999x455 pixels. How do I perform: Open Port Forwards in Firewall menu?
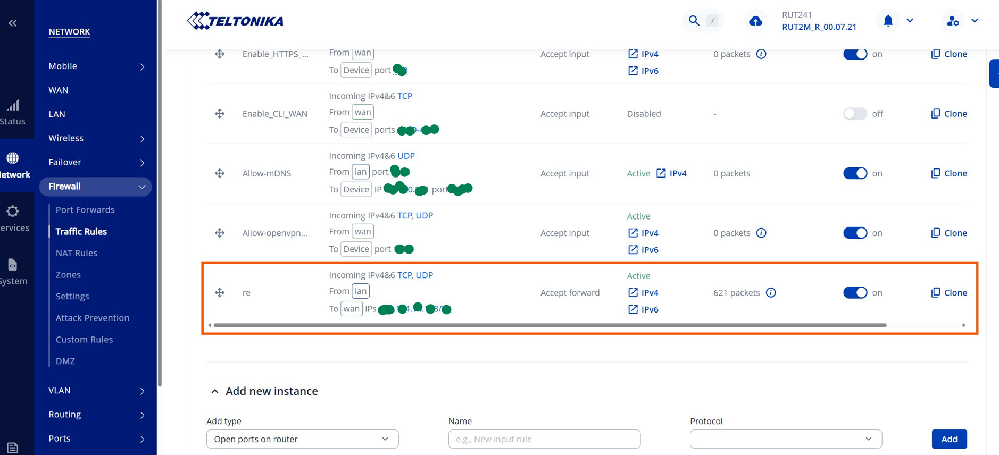(85, 210)
